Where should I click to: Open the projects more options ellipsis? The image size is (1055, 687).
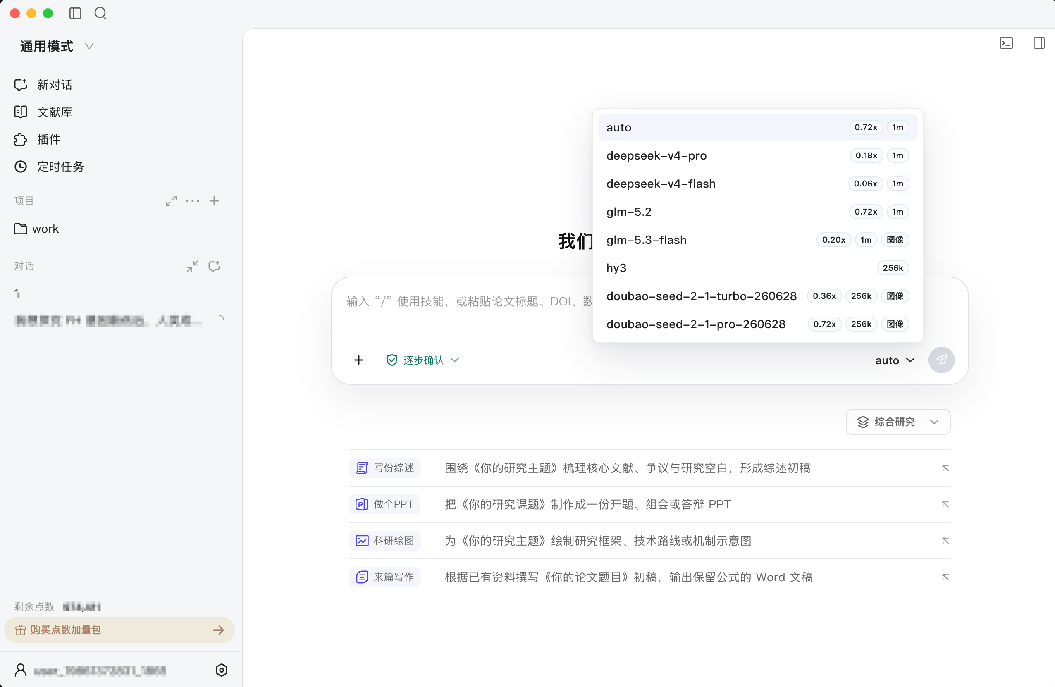[193, 201]
